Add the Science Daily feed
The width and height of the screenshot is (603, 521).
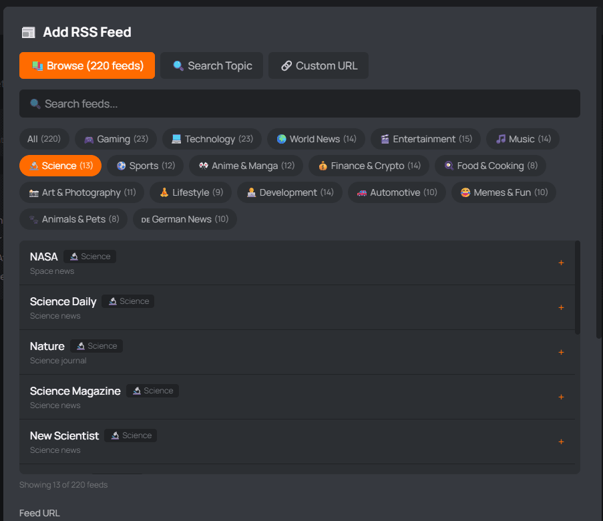pos(561,308)
